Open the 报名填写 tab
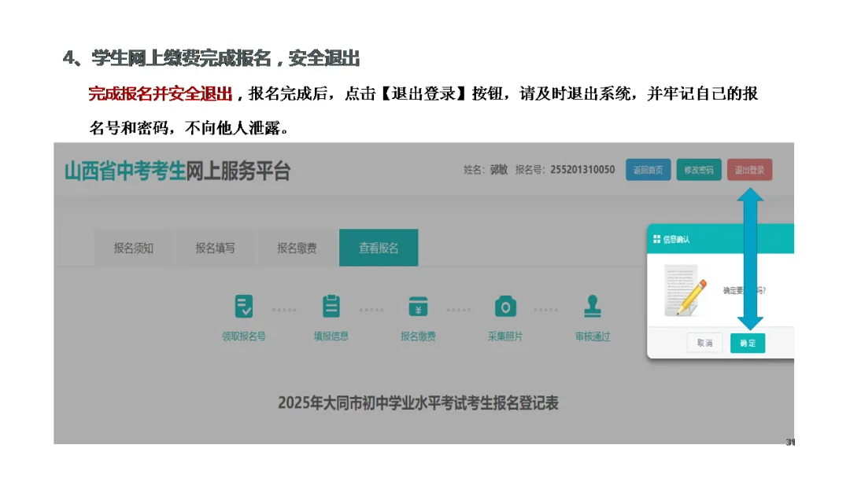Viewport: 850px width, 478px height. [214, 248]
